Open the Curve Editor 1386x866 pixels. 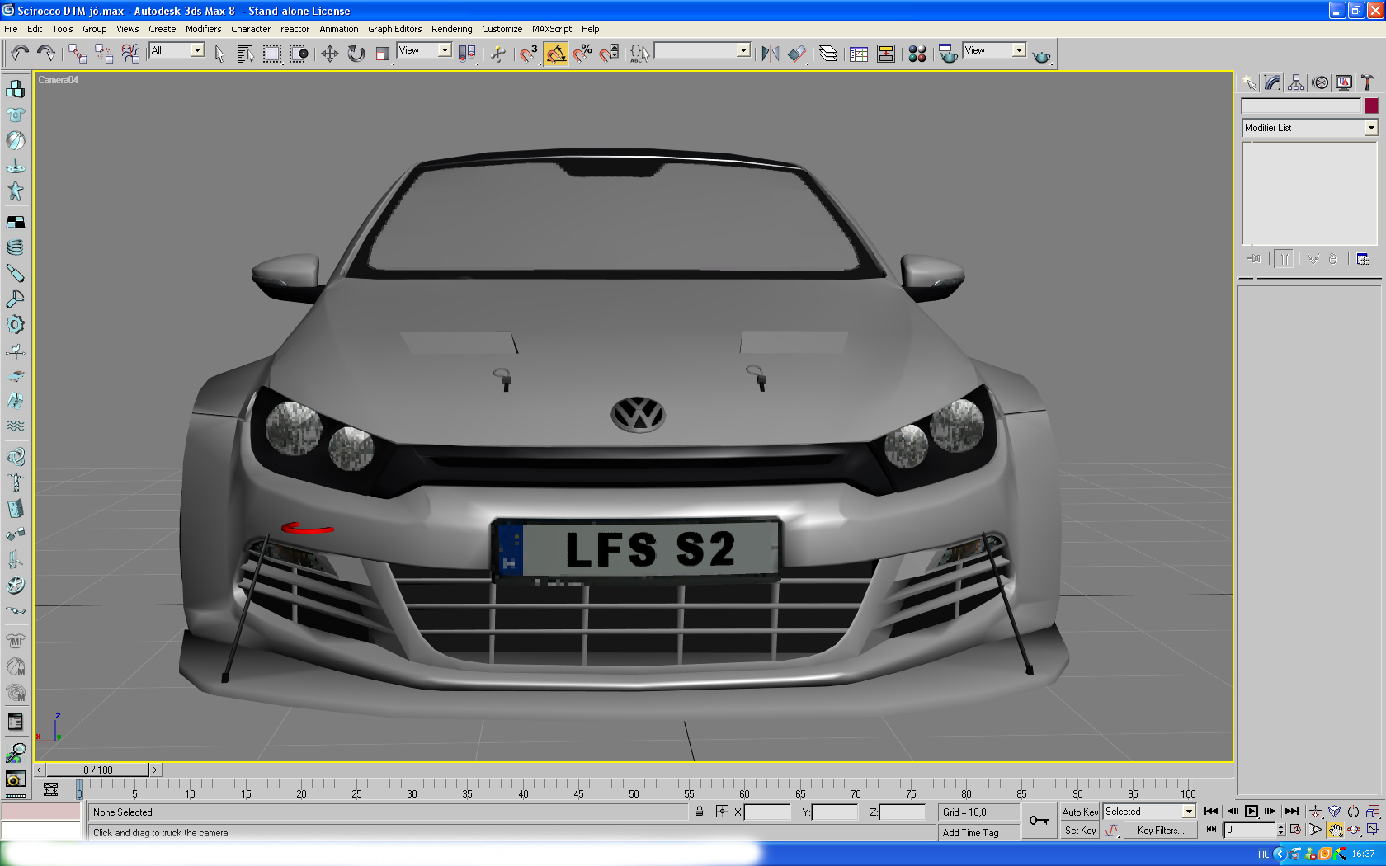tap(859, 54)
